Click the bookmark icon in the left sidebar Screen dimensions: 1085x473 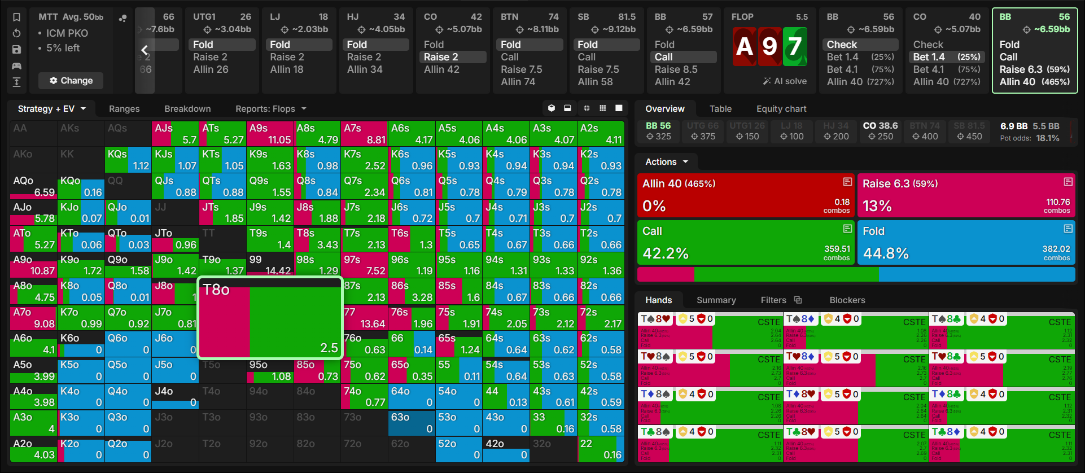16,17
